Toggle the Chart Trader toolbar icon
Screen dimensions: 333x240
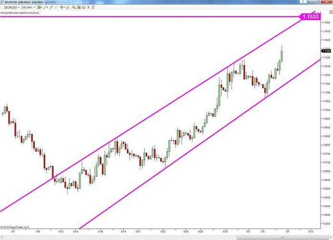tap(74, 7)
